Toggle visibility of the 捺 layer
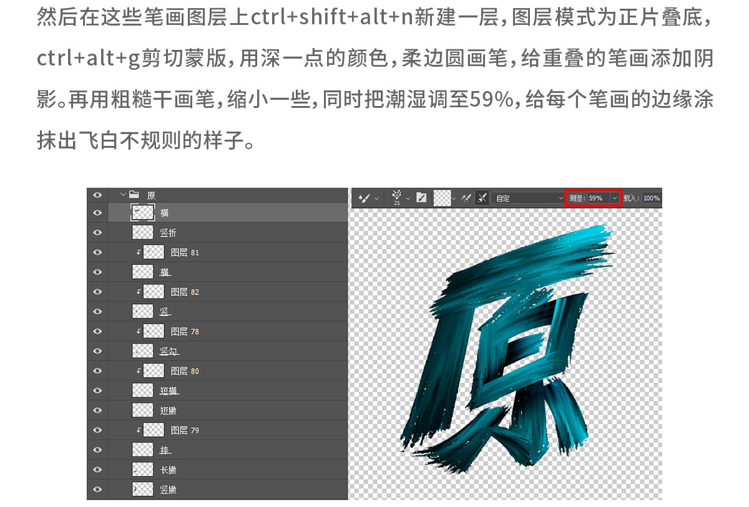749x507 pixels. click(x=97, y=450)
